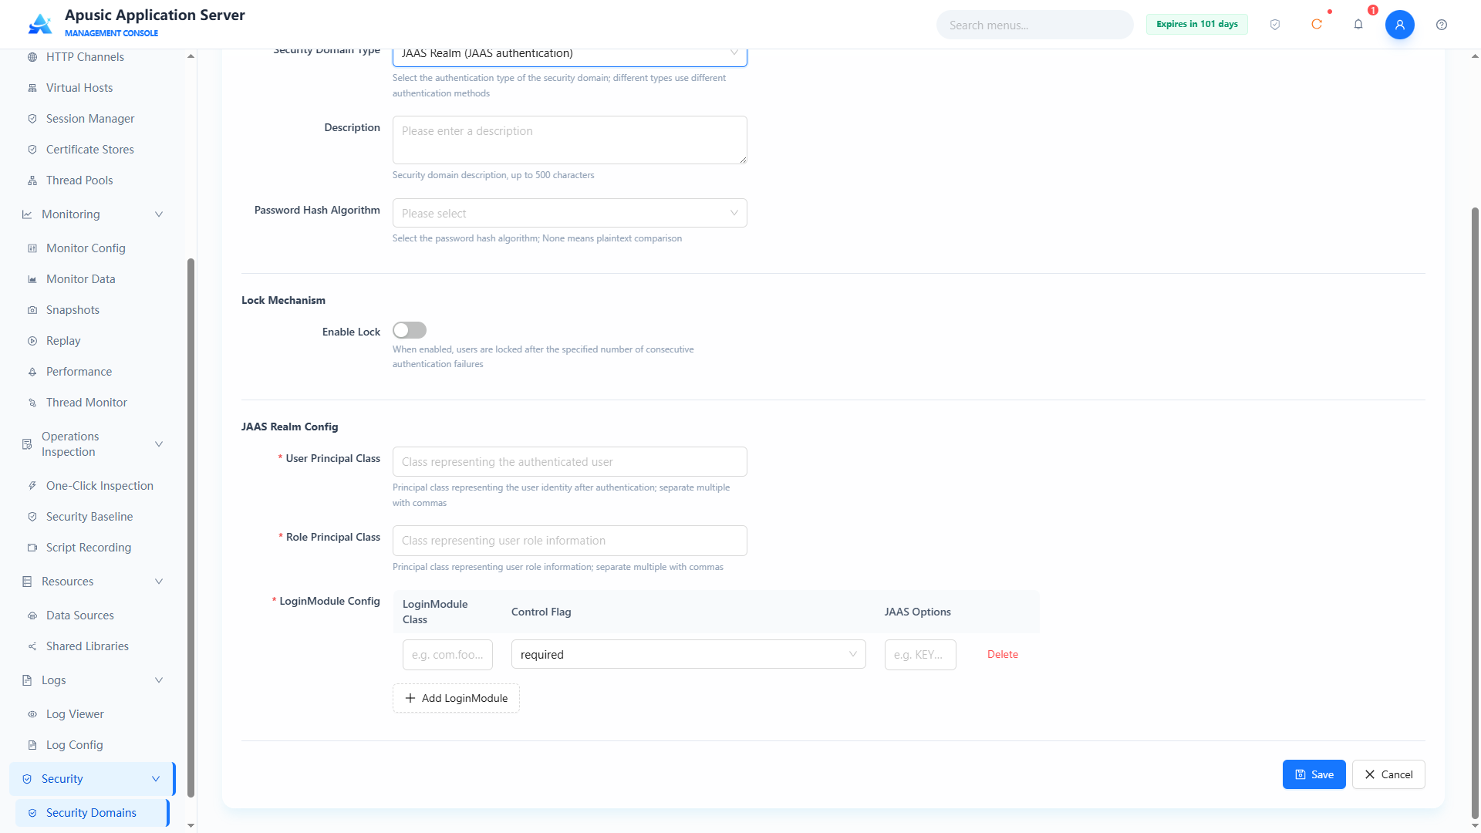1481x833 pixels.
Task: Focus the User Principal Class field
Action: pyautogui.click(x=569, y=461)
